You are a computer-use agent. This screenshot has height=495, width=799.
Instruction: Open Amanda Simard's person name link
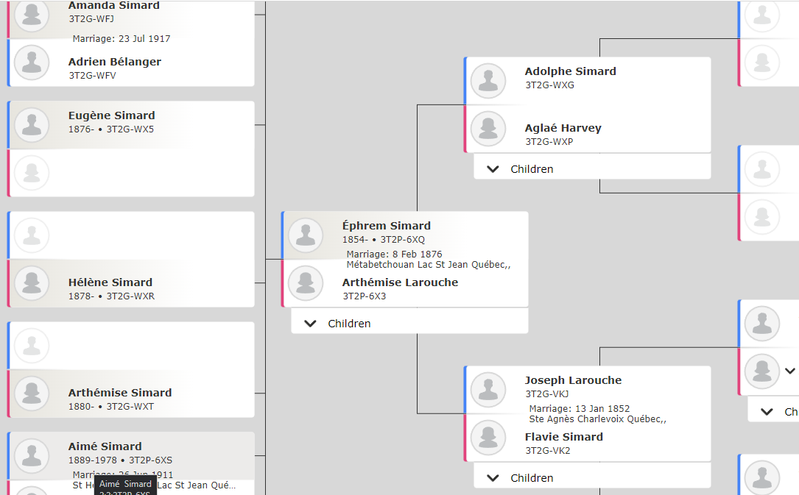[113, 6]
